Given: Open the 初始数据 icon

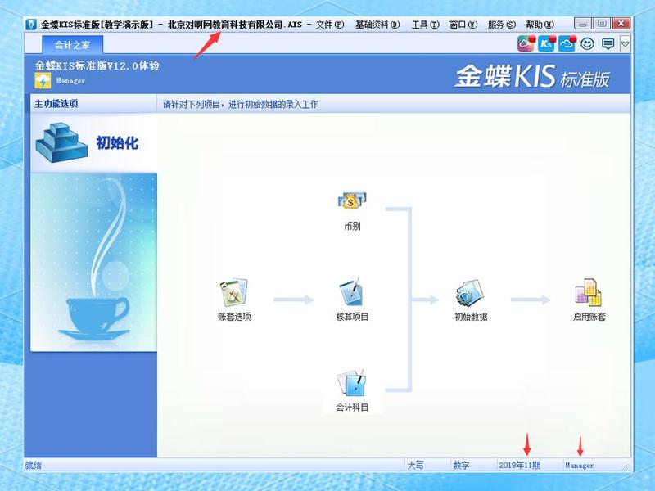Looking at the screenshot, I should click(x=470, y=293).
